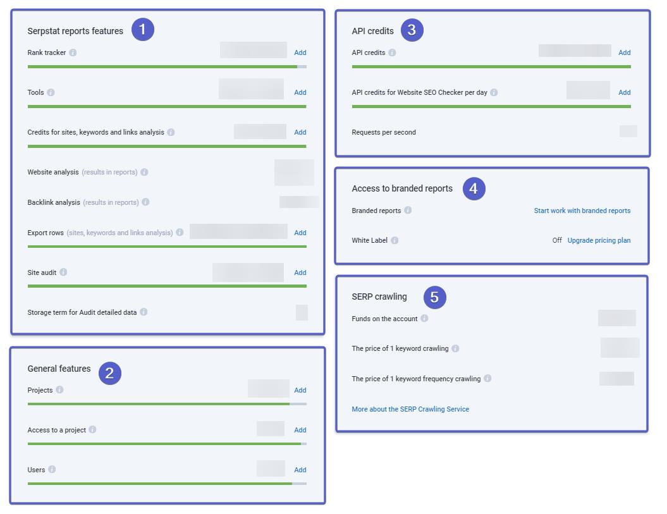The height and width of the screenshot is (514, 667).
Task: Click Upgrade pricing plan link
Action: [599, 240]
